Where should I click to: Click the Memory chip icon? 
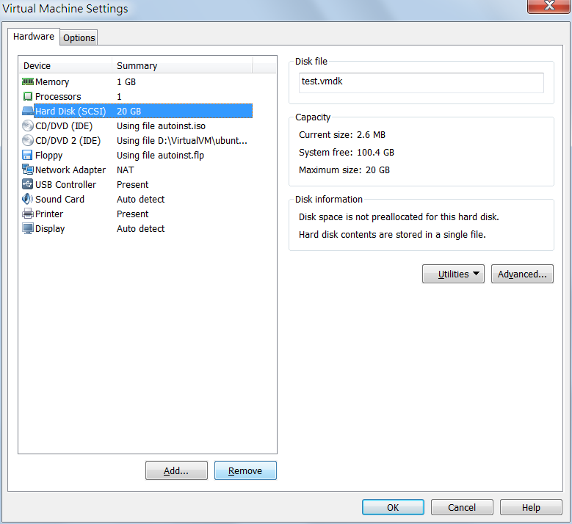(28, 81)
